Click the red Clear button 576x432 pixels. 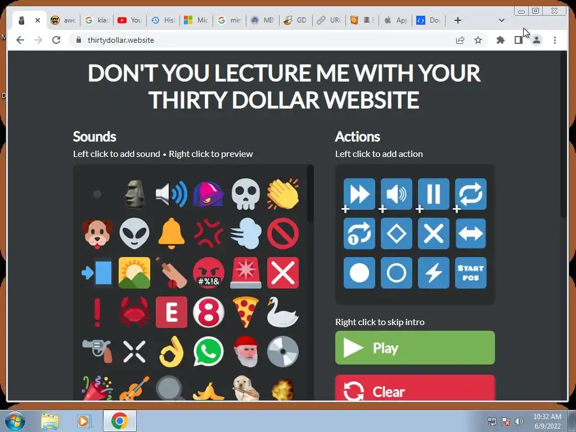coord(415,388)
